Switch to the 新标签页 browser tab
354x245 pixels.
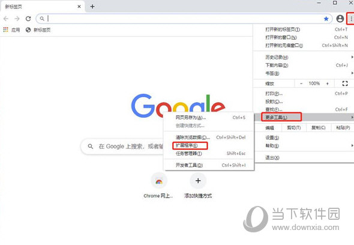[43, 7]
